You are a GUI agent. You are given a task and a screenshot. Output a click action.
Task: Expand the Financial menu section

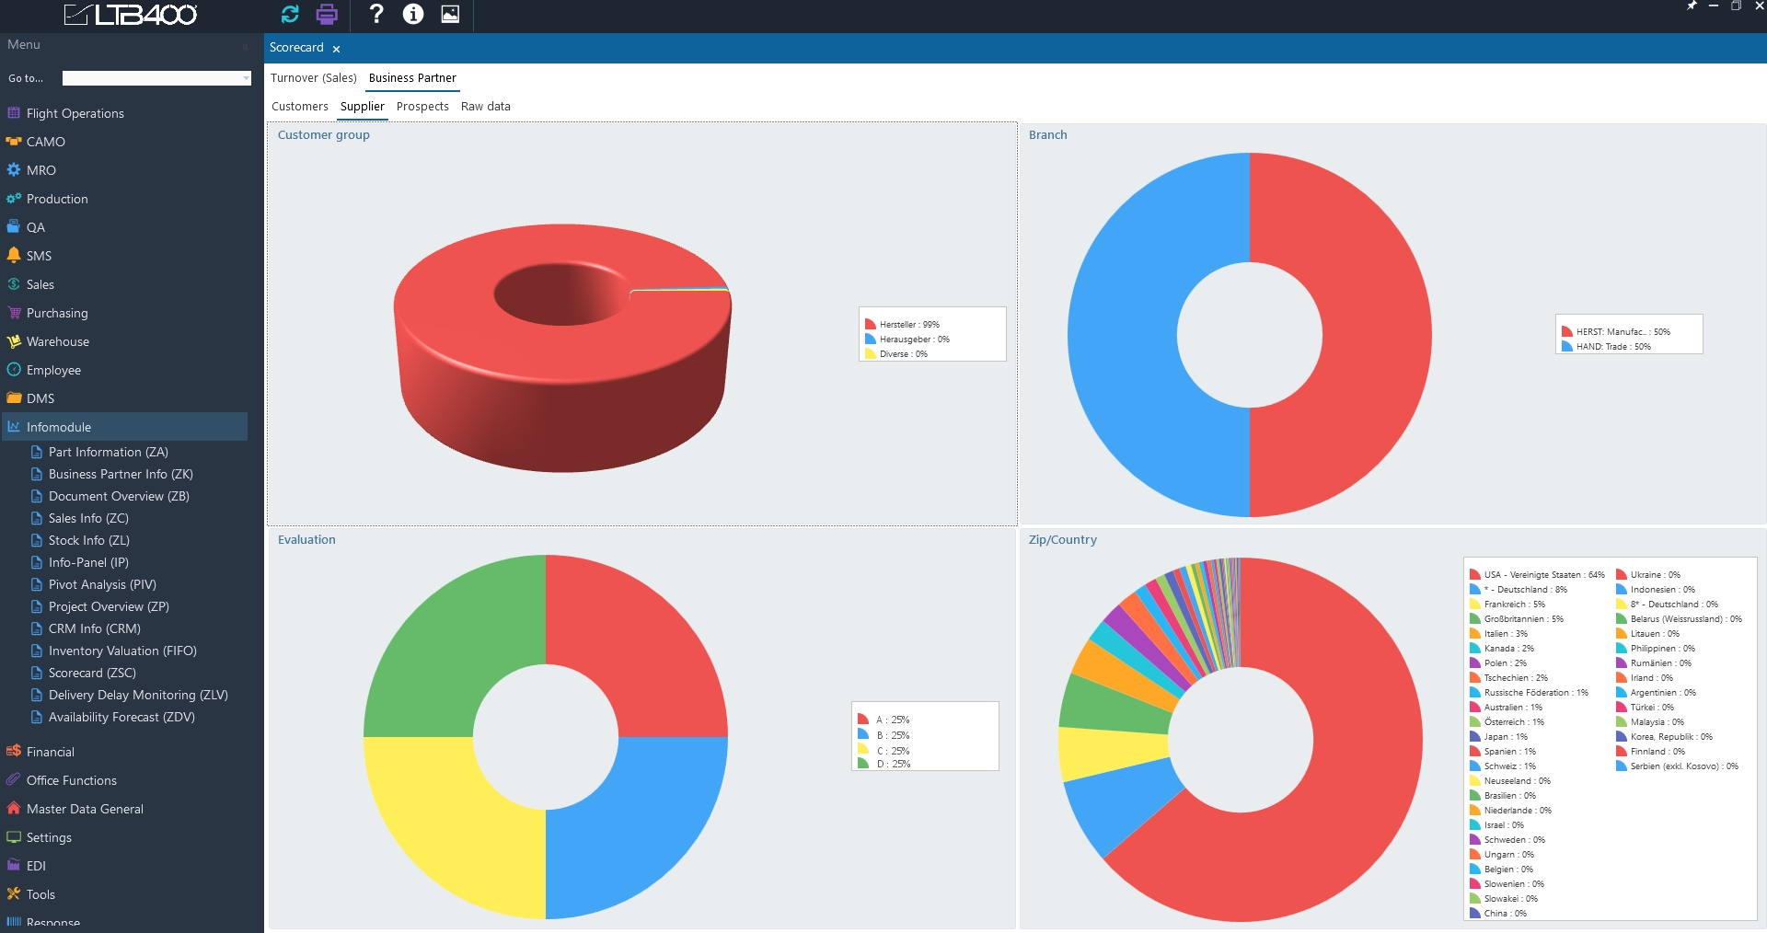click(50, 752)
